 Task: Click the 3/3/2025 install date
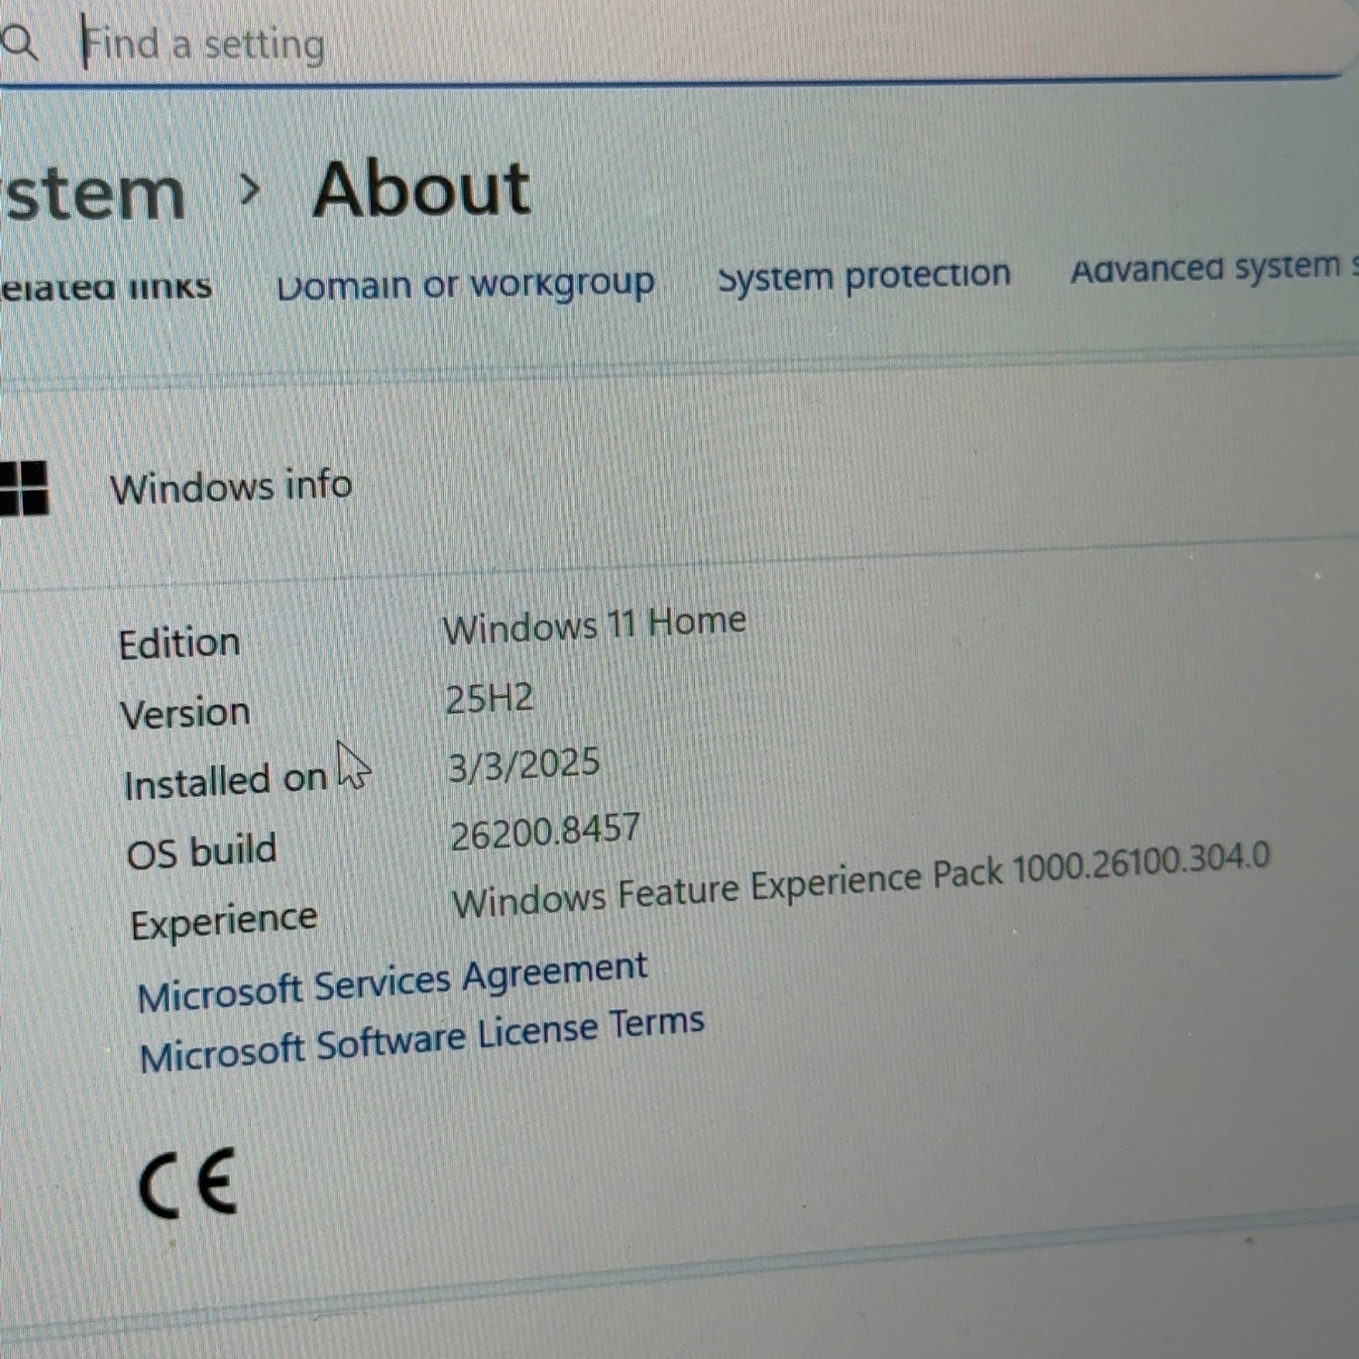pyautogui.click(x=524, y=766)
